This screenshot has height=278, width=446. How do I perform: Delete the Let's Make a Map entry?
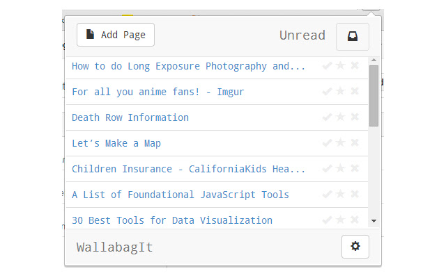coord(355,143)
